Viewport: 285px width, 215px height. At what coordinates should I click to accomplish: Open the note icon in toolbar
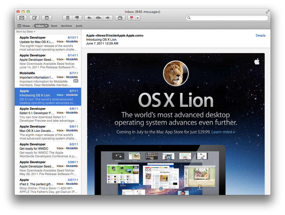[47, 18]
